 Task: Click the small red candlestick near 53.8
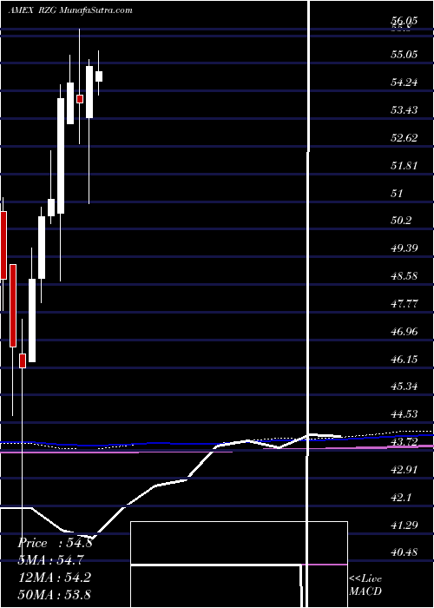pos(80,99)
